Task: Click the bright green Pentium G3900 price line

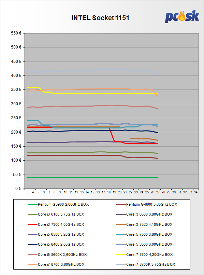Action: pyautogui.click(x=93, y=178)
